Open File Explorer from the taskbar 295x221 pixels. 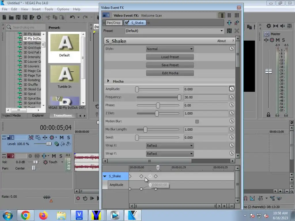[61, 215]
